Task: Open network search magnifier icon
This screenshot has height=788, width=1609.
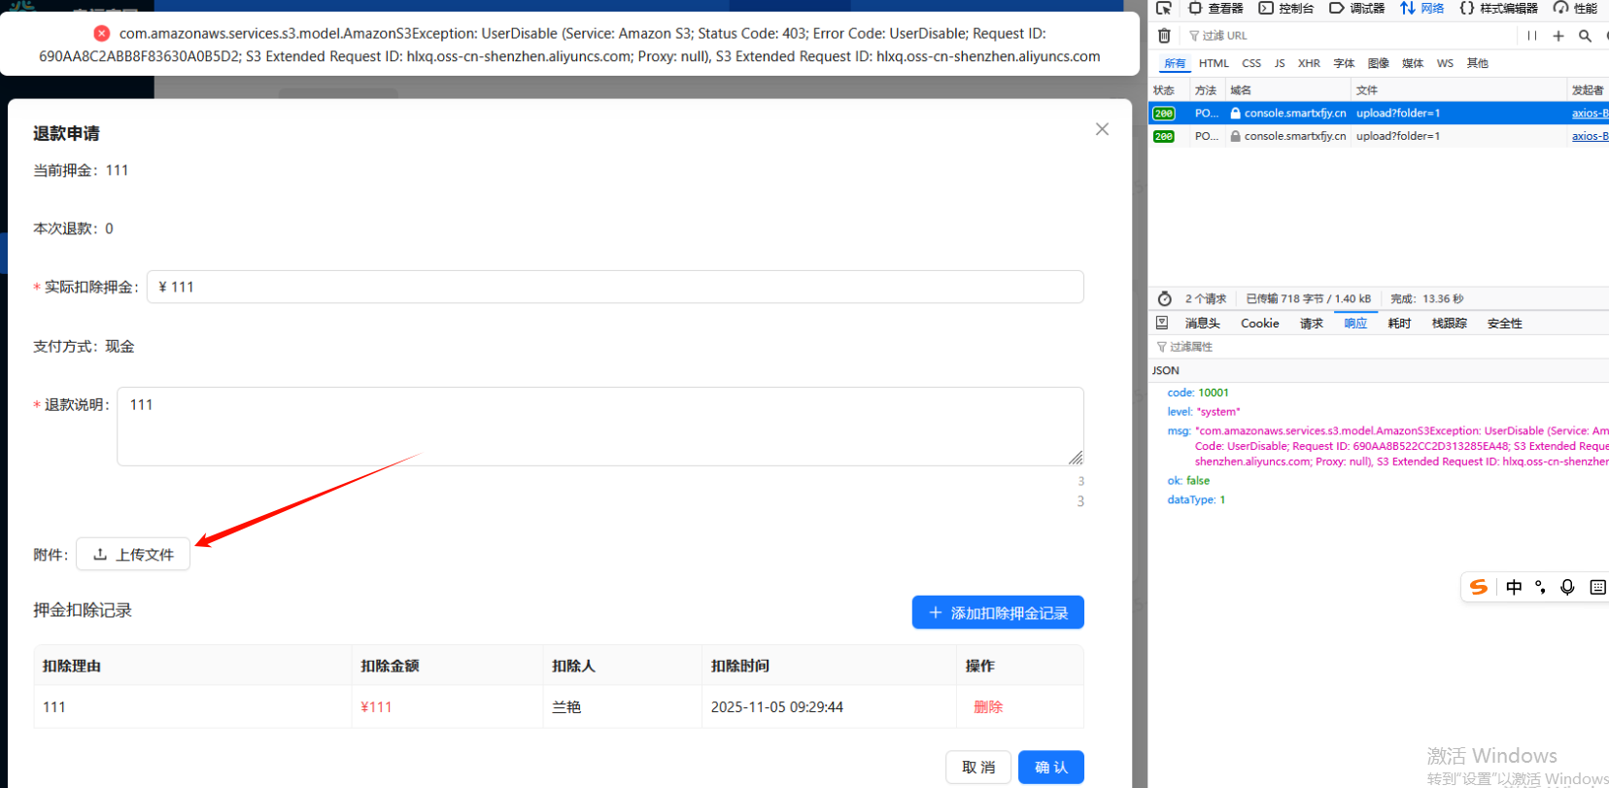Action: tap(1585, 36)
